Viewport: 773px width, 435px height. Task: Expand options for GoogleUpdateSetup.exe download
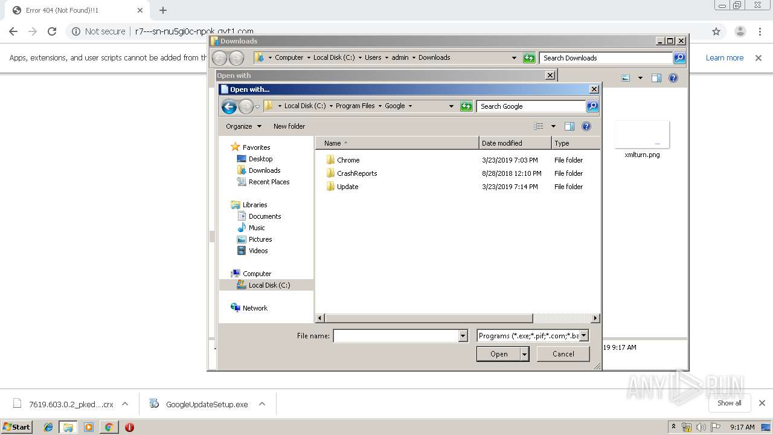tap(262, 404)
